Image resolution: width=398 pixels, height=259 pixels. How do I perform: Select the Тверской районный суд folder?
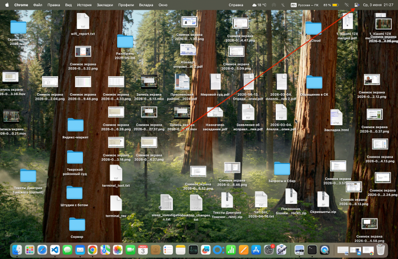tap(75, 163)
